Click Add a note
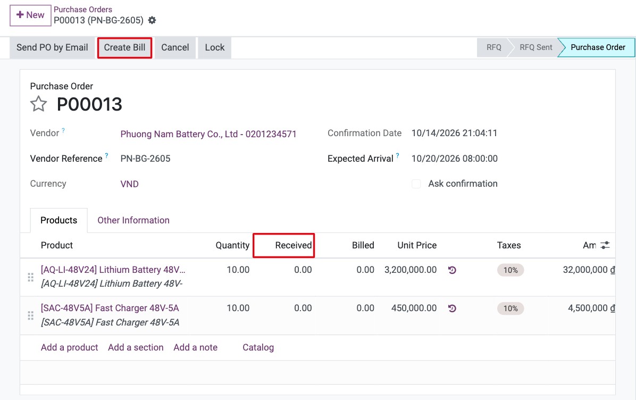This screenshot has width=636, height=400. click(195, 348)
